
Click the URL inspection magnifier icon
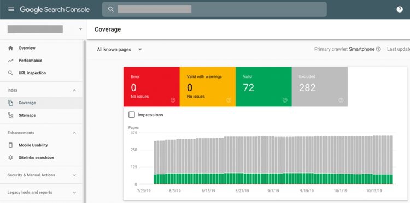click(10, 73)
